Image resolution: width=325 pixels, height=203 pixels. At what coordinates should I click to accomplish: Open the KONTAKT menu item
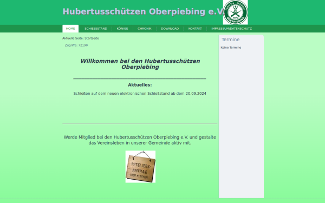click(195, 29)
